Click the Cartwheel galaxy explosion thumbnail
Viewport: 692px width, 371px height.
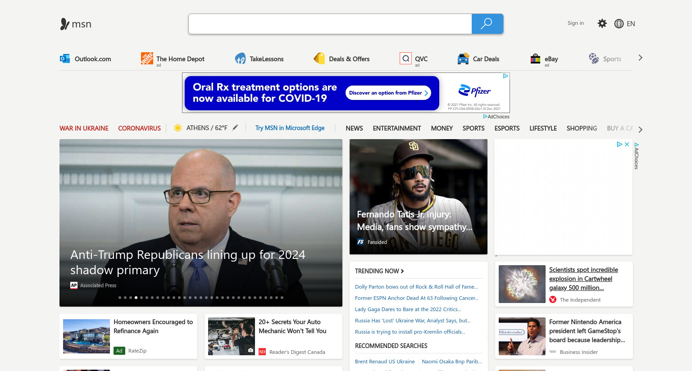pos(522,284)
